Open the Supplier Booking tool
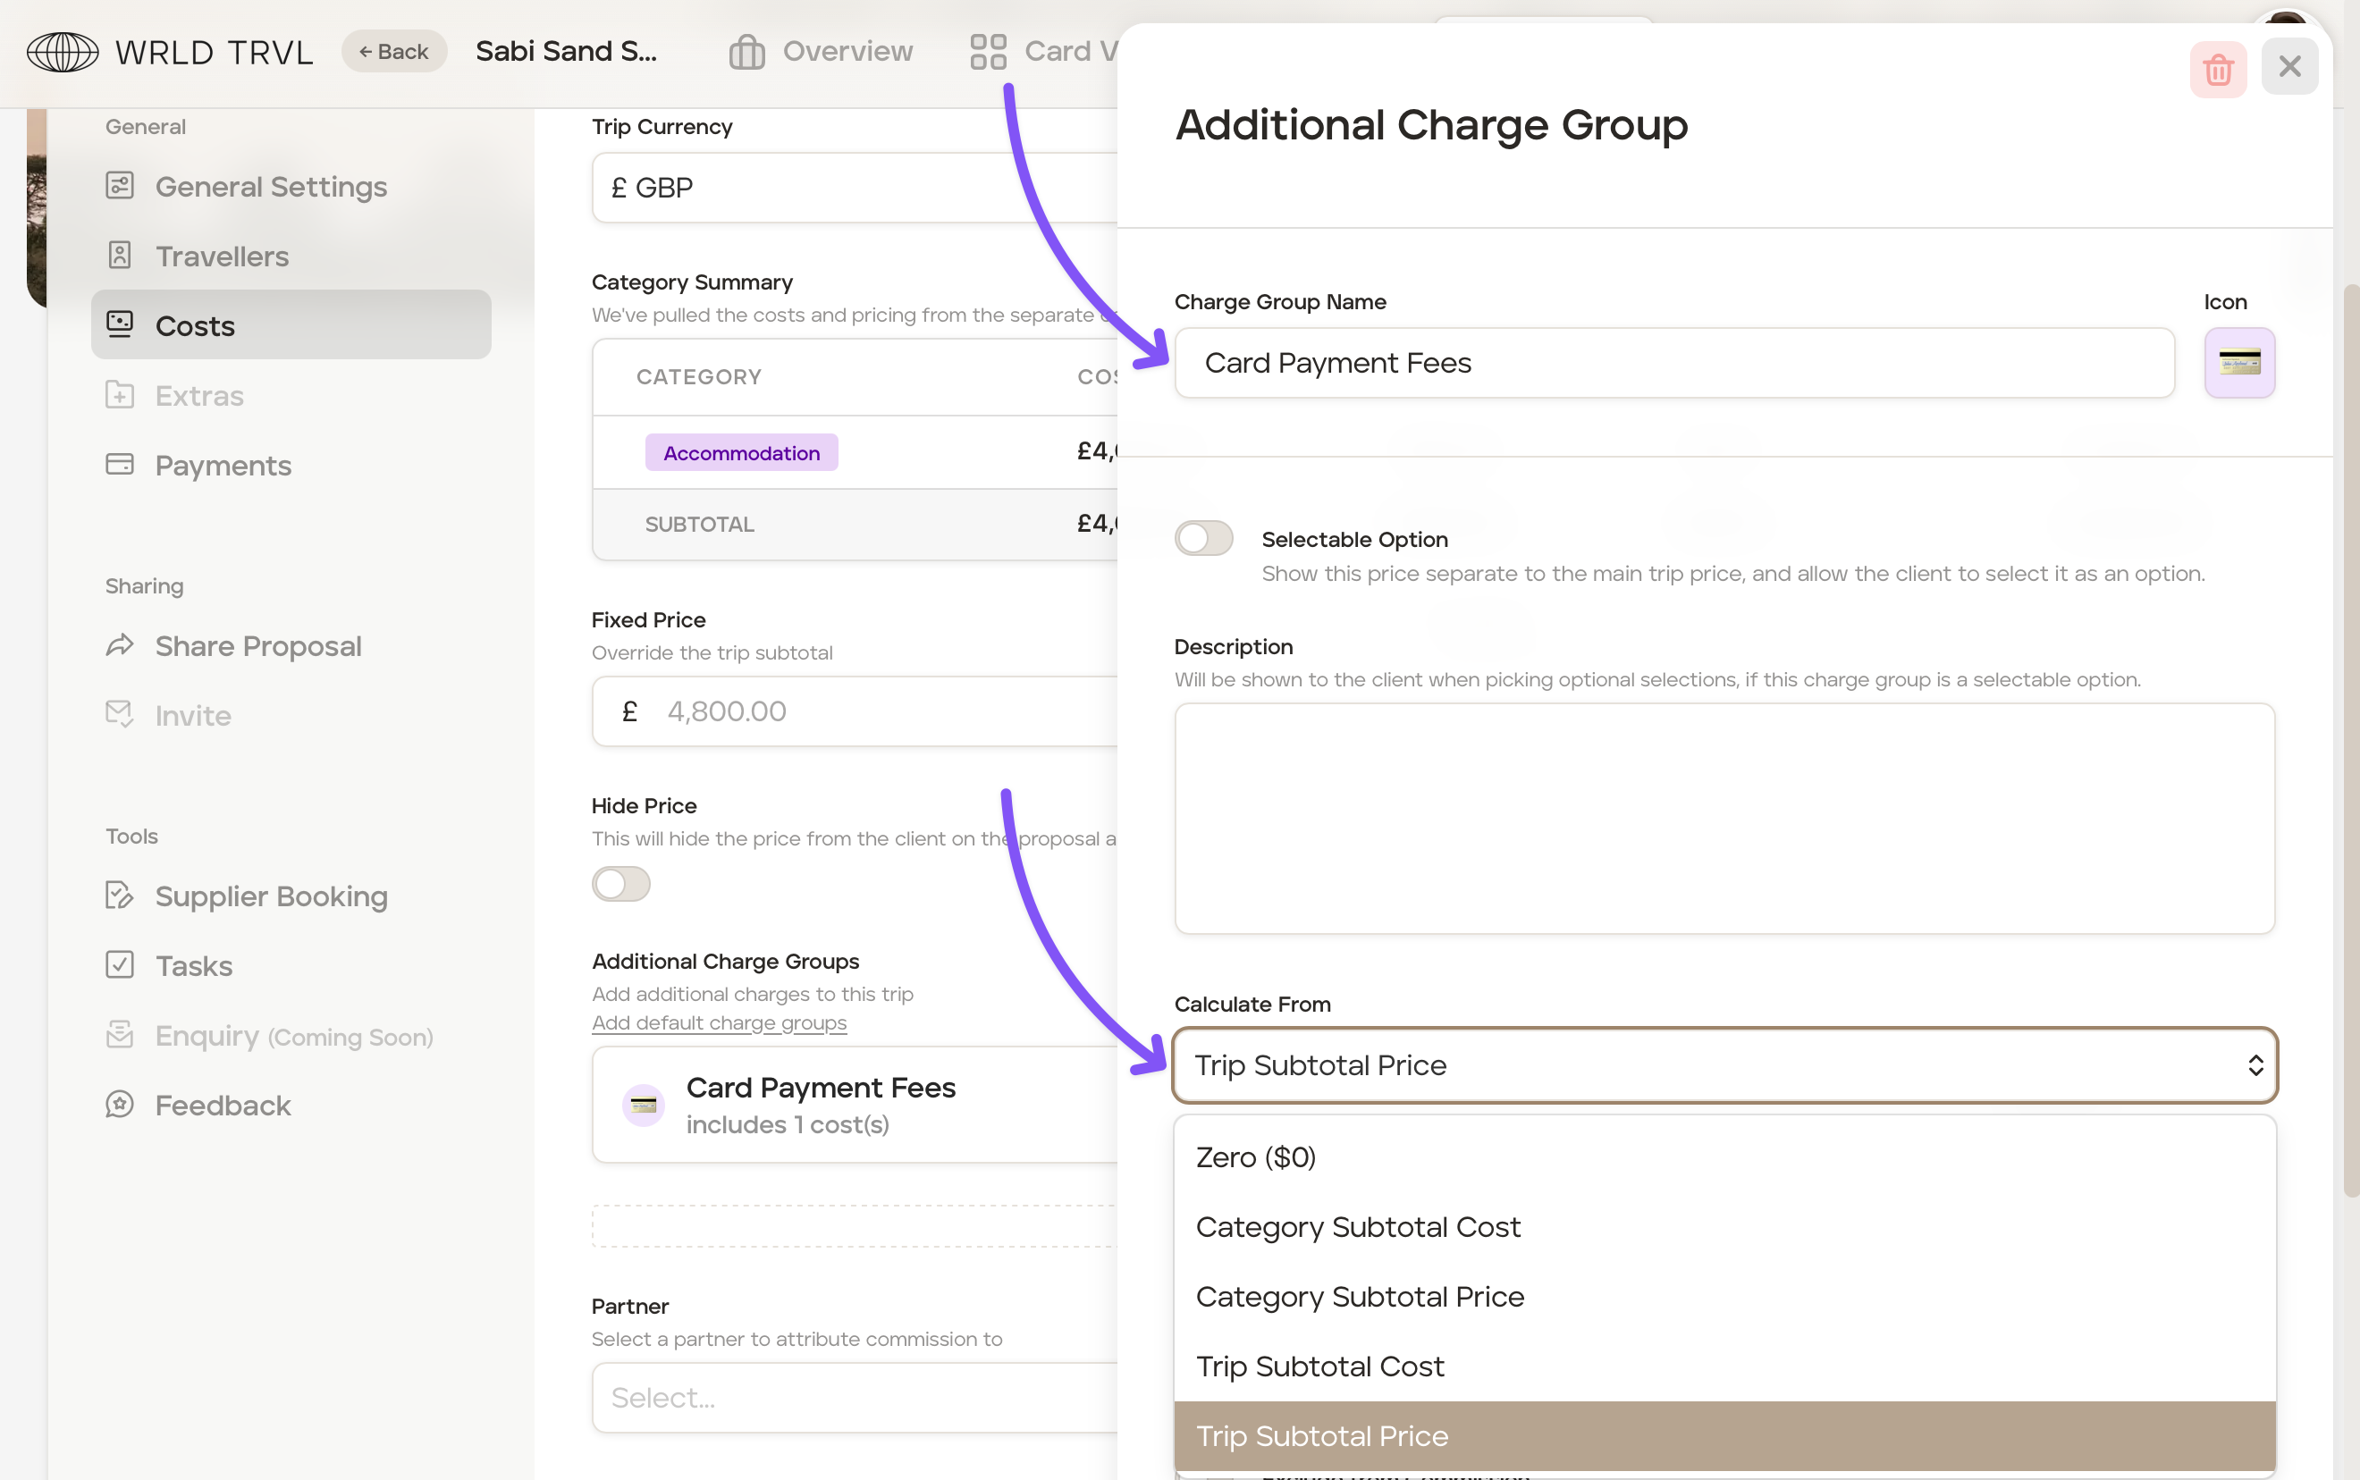This screenshot has width=2360, height=1480. coord(270,896)
